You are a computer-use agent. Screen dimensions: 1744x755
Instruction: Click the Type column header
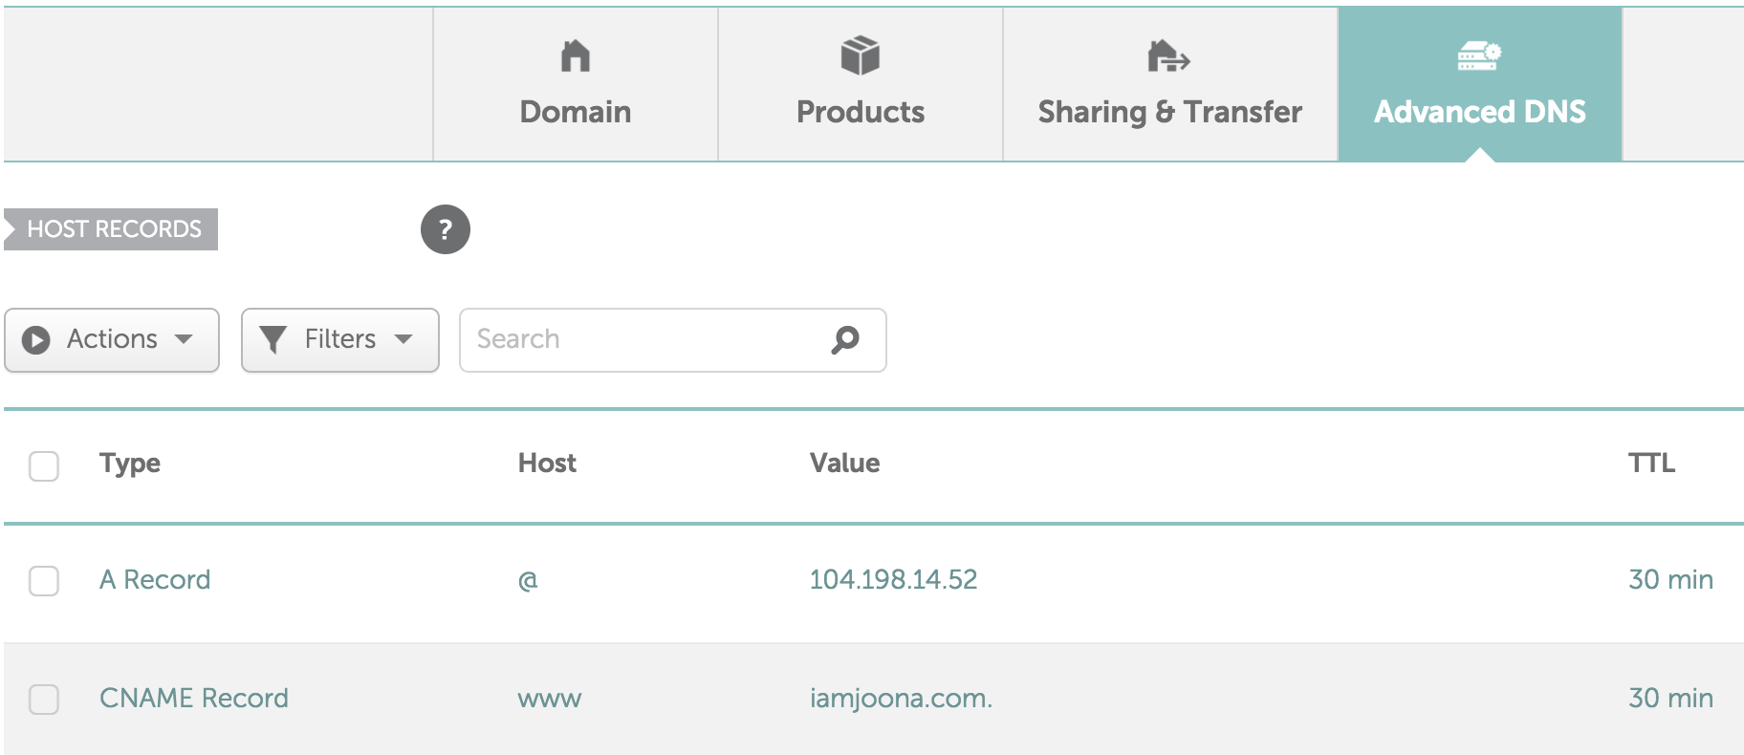click(130, 464)
